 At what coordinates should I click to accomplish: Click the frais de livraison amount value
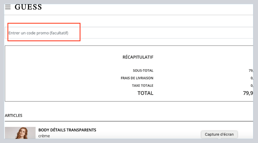pyautogui.click(x=252, y=78)
